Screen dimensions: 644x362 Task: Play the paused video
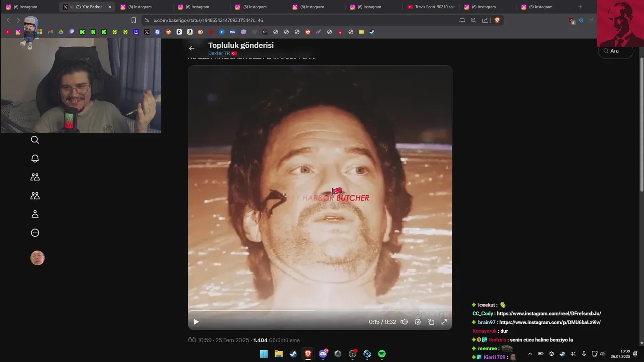tap(196, 322)
